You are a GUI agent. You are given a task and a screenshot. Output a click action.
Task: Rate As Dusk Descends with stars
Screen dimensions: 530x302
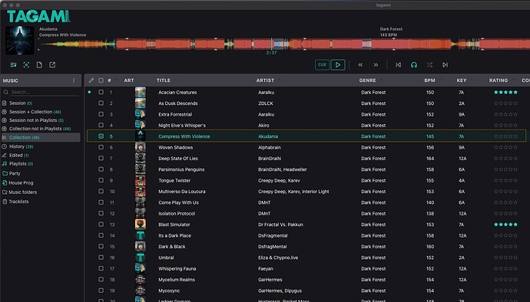(x=505, y=103)
